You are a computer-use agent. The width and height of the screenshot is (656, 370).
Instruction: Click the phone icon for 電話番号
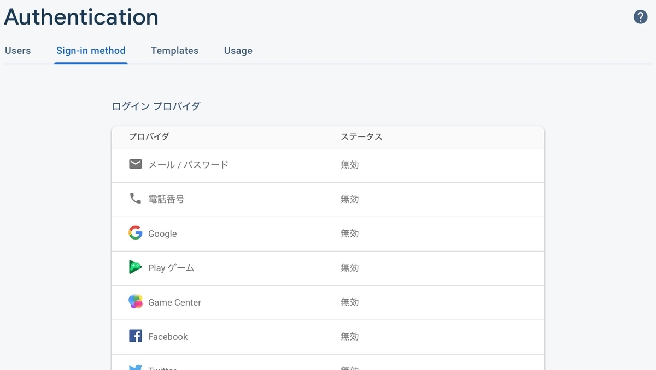tap(136, 199)
